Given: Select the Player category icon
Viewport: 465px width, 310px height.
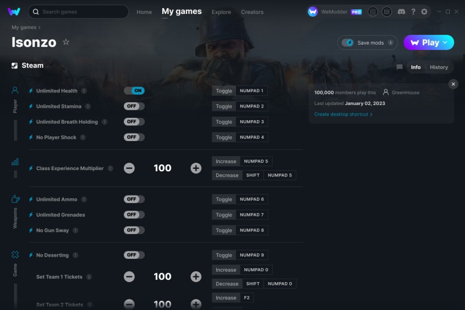Looking at the screenshot, I should coord(15,91).
